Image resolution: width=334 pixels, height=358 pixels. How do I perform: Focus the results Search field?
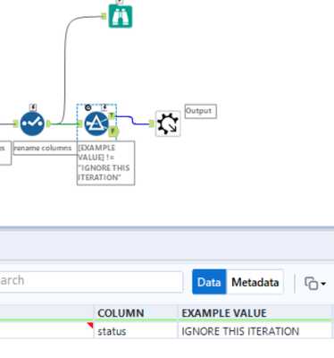pos(91,282)
